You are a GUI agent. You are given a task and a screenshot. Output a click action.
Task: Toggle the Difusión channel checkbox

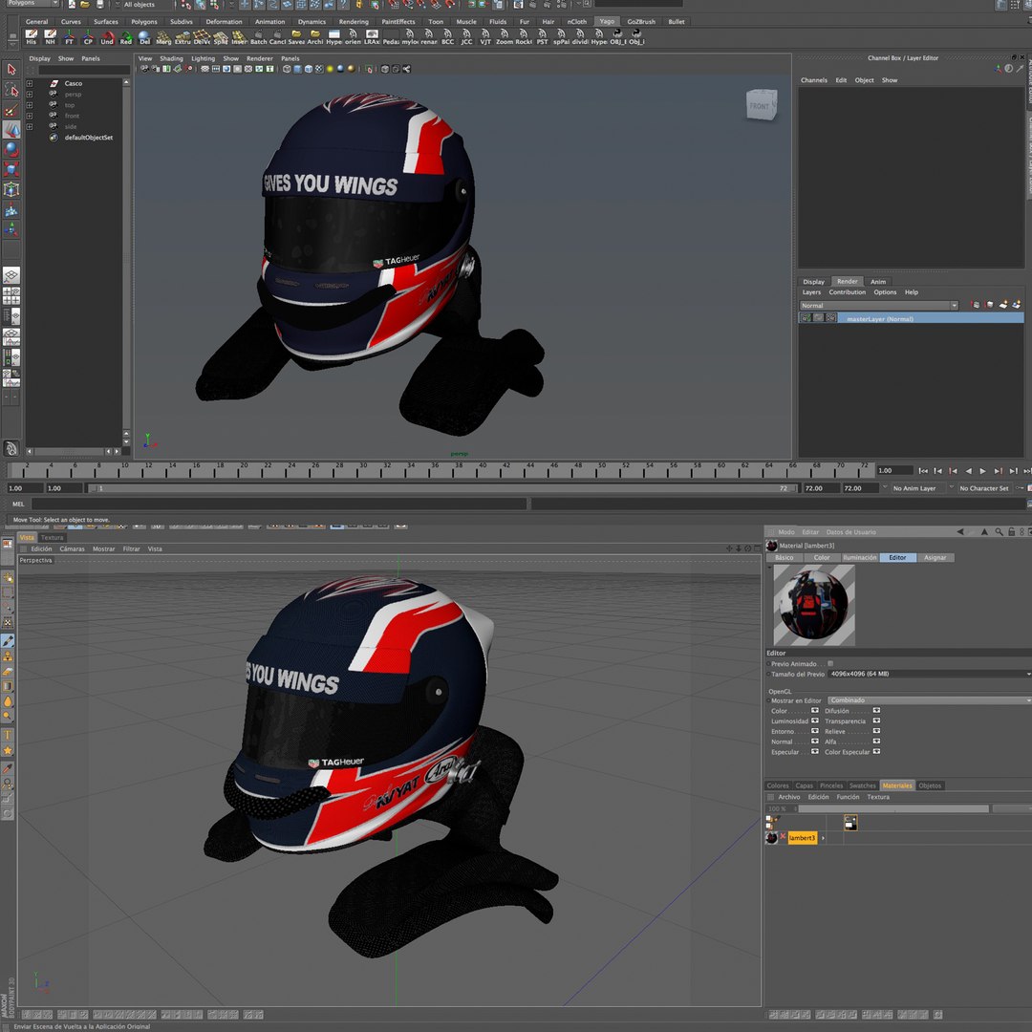click(x=876, y=711)
